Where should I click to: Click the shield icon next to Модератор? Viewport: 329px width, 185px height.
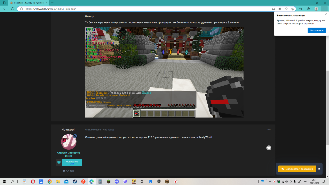pos(59,162)
